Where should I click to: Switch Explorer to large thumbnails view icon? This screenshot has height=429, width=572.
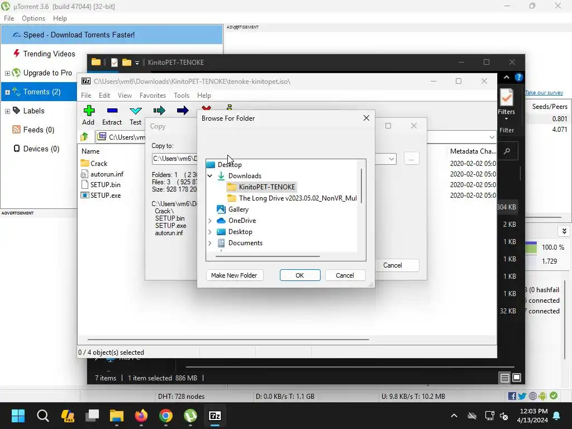tap(517, 378)
